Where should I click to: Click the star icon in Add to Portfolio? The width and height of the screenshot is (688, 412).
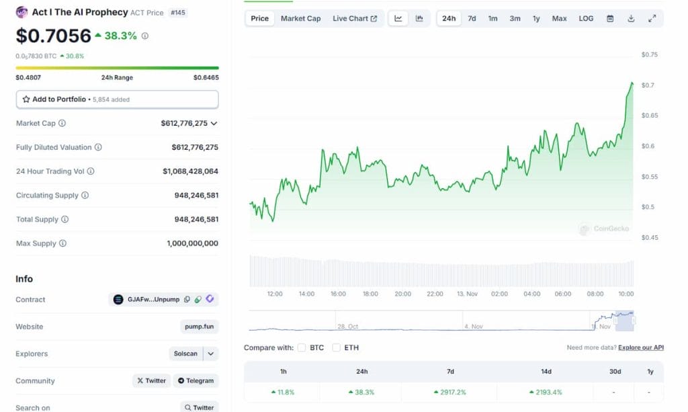pyautogui.click(x=26, y=99)
